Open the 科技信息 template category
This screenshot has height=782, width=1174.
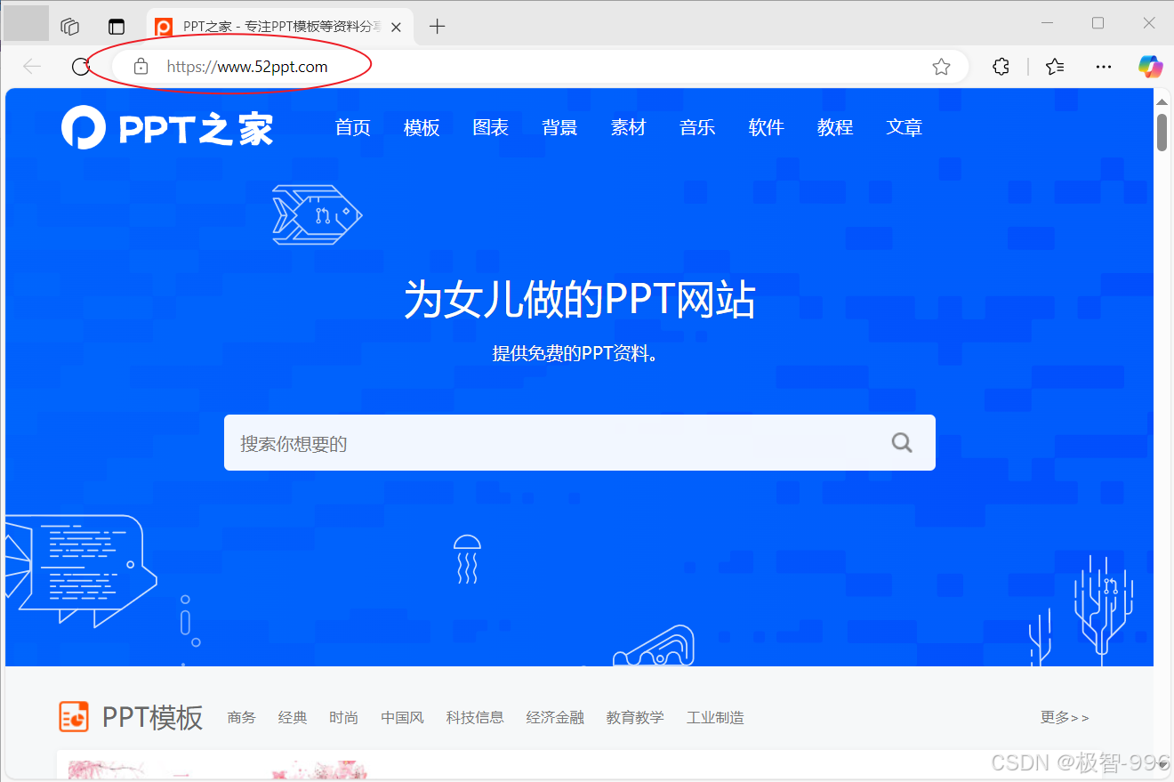point(475,717)
